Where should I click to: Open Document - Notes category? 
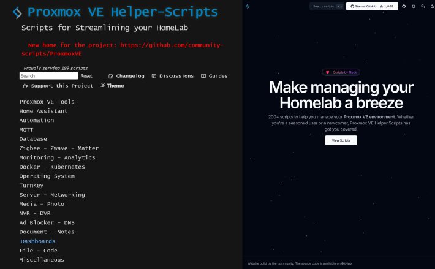tap(47, 232)
